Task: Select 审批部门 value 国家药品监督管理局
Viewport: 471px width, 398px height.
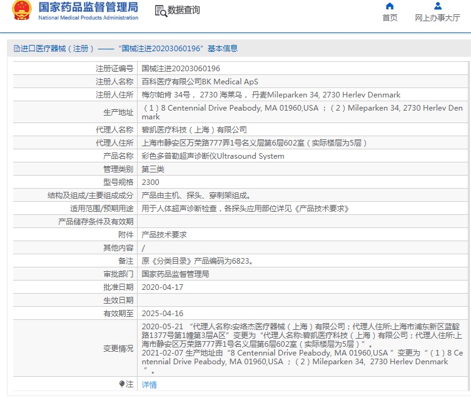Action: point(175,274)
